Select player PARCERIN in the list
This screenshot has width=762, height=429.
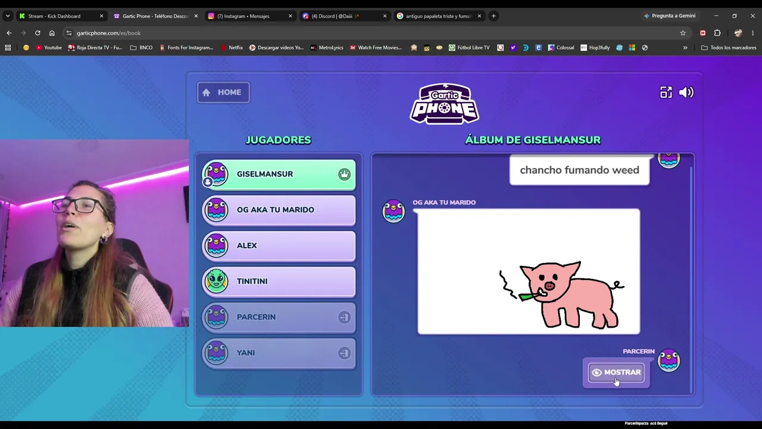coord(279,317)
